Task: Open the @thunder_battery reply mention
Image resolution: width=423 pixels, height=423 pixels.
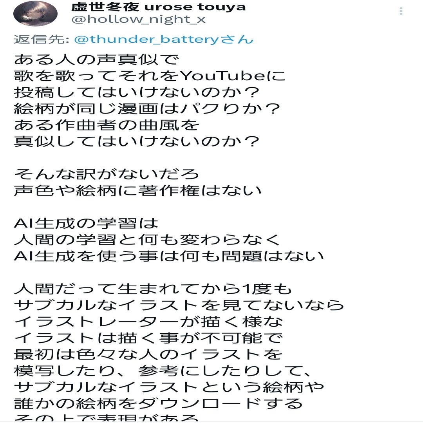Action: pyautogui.click(x=164, y=40)
